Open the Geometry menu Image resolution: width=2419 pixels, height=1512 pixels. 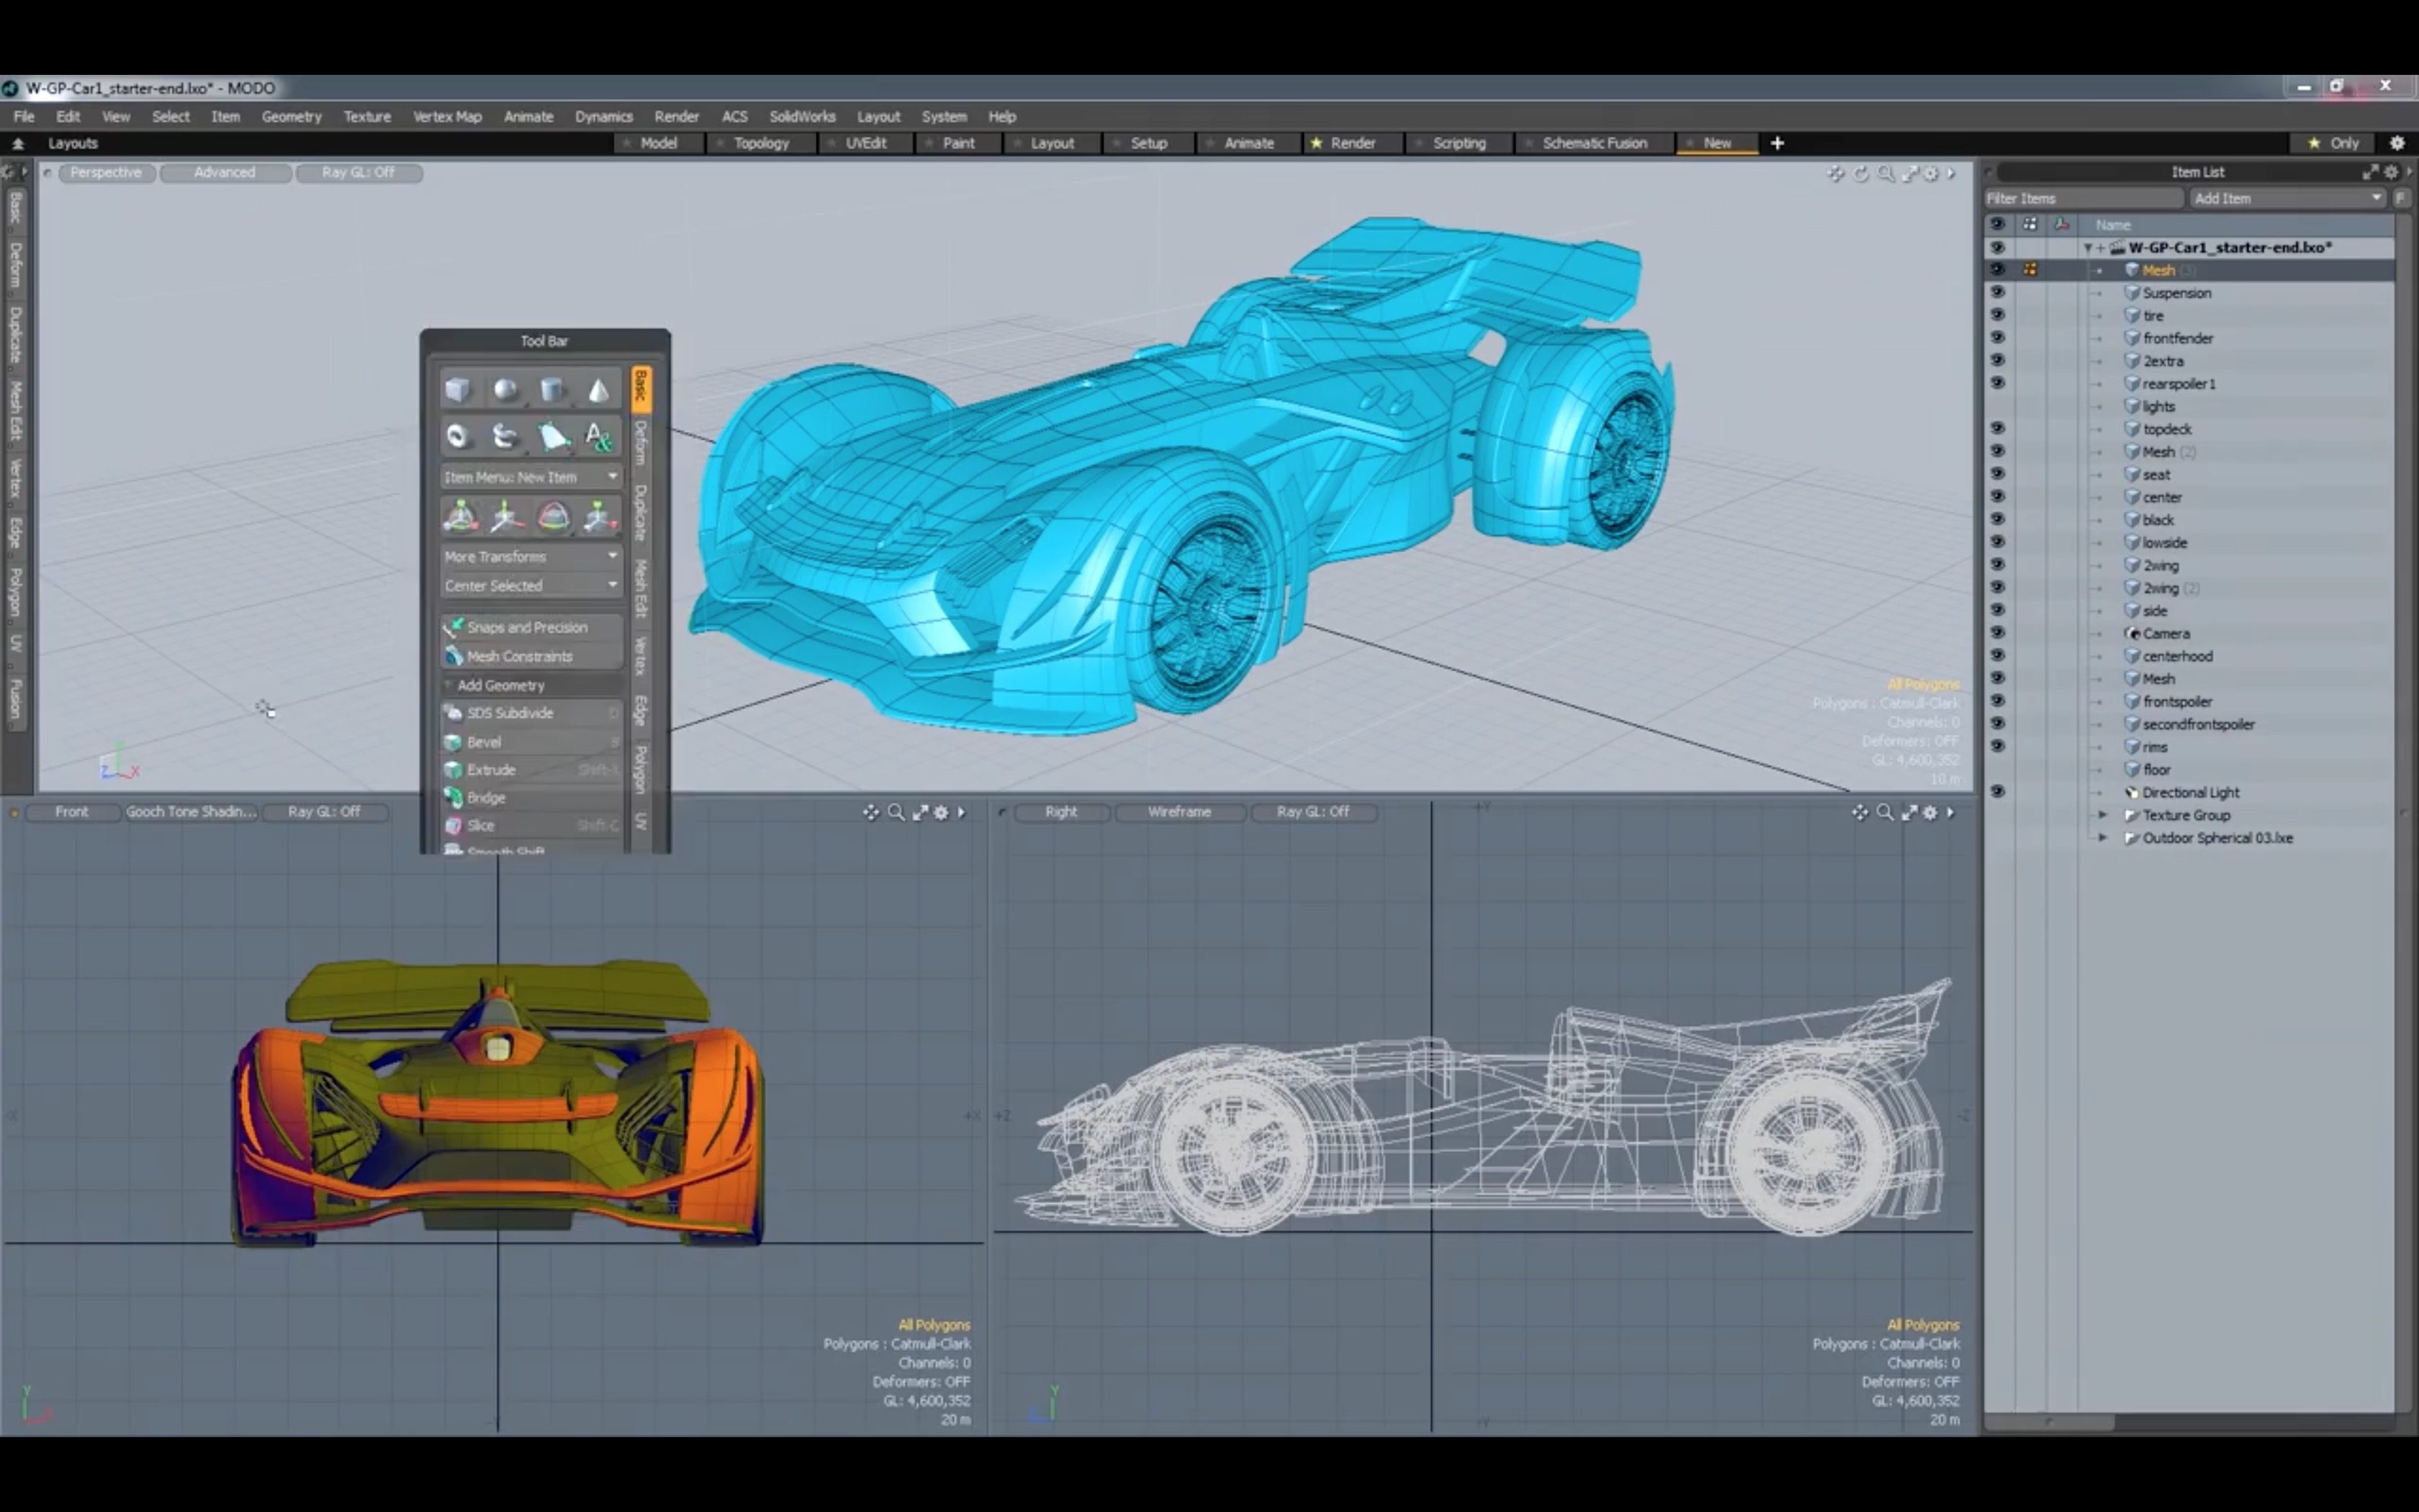point(291,116)
